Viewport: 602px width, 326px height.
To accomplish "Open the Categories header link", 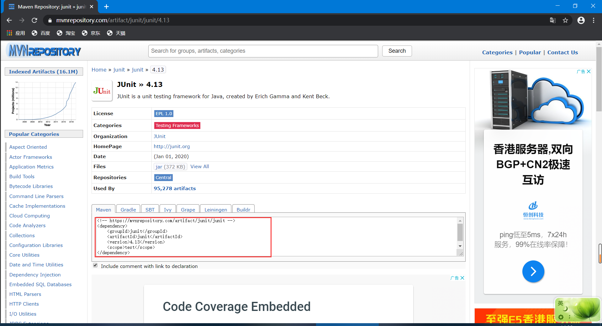I will (497, 52).
